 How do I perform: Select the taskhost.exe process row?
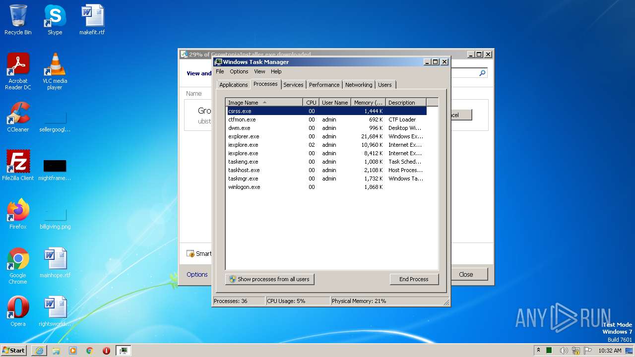[326, 170]
